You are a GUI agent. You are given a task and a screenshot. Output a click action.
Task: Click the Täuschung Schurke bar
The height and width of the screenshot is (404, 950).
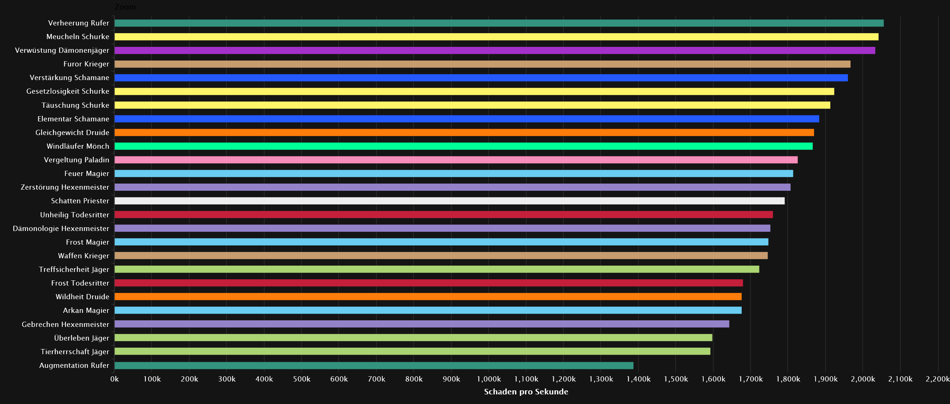[472, 105]
